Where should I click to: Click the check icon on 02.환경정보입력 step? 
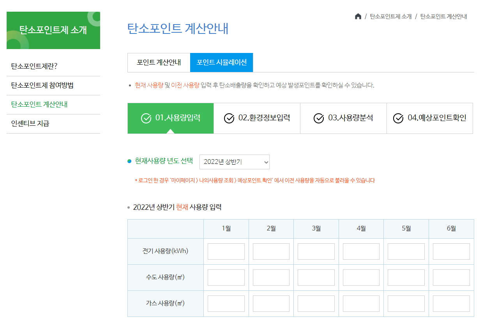(x=229, y=118)
